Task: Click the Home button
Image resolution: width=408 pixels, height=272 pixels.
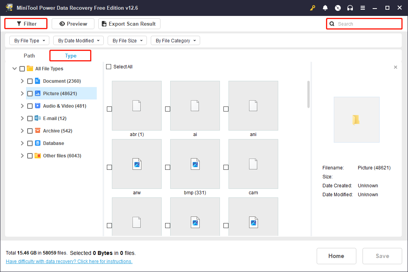Action: click(336, 256)
